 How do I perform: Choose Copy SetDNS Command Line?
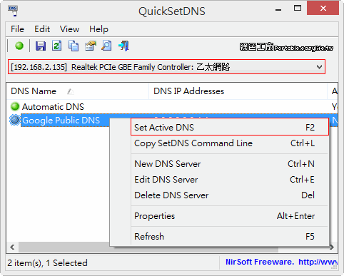[230, 143]
